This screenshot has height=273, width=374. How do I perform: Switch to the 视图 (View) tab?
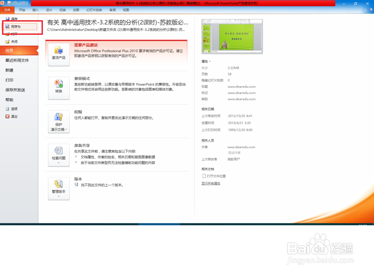click(x=126, y=10)
